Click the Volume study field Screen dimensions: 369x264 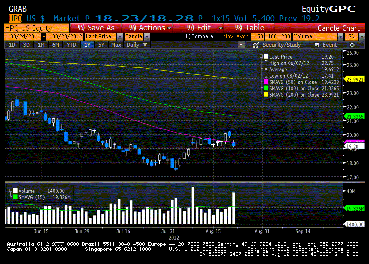coord(315,37)
